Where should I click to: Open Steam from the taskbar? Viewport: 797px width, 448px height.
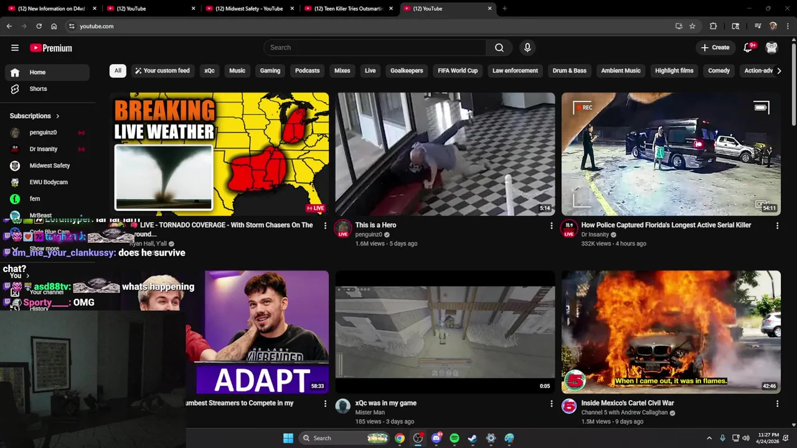click(x=473, y=438)
